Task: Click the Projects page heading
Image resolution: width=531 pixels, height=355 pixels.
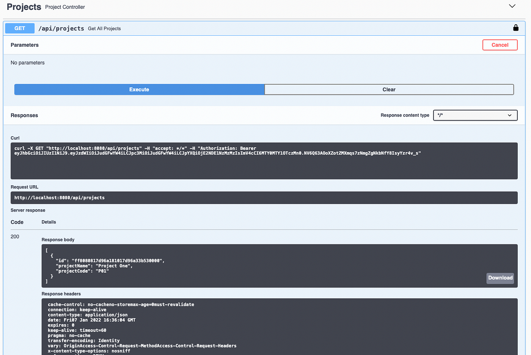Action: 24,6
